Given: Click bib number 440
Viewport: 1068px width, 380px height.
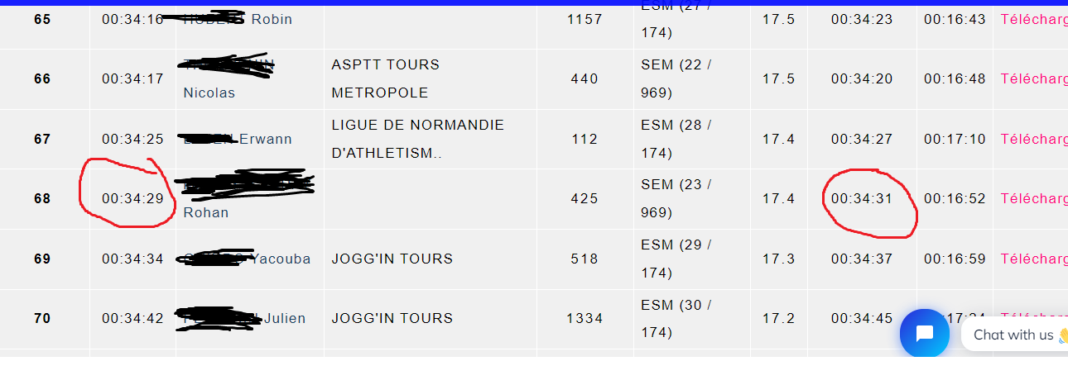Looking at the screenshot, I should (585, 78).
